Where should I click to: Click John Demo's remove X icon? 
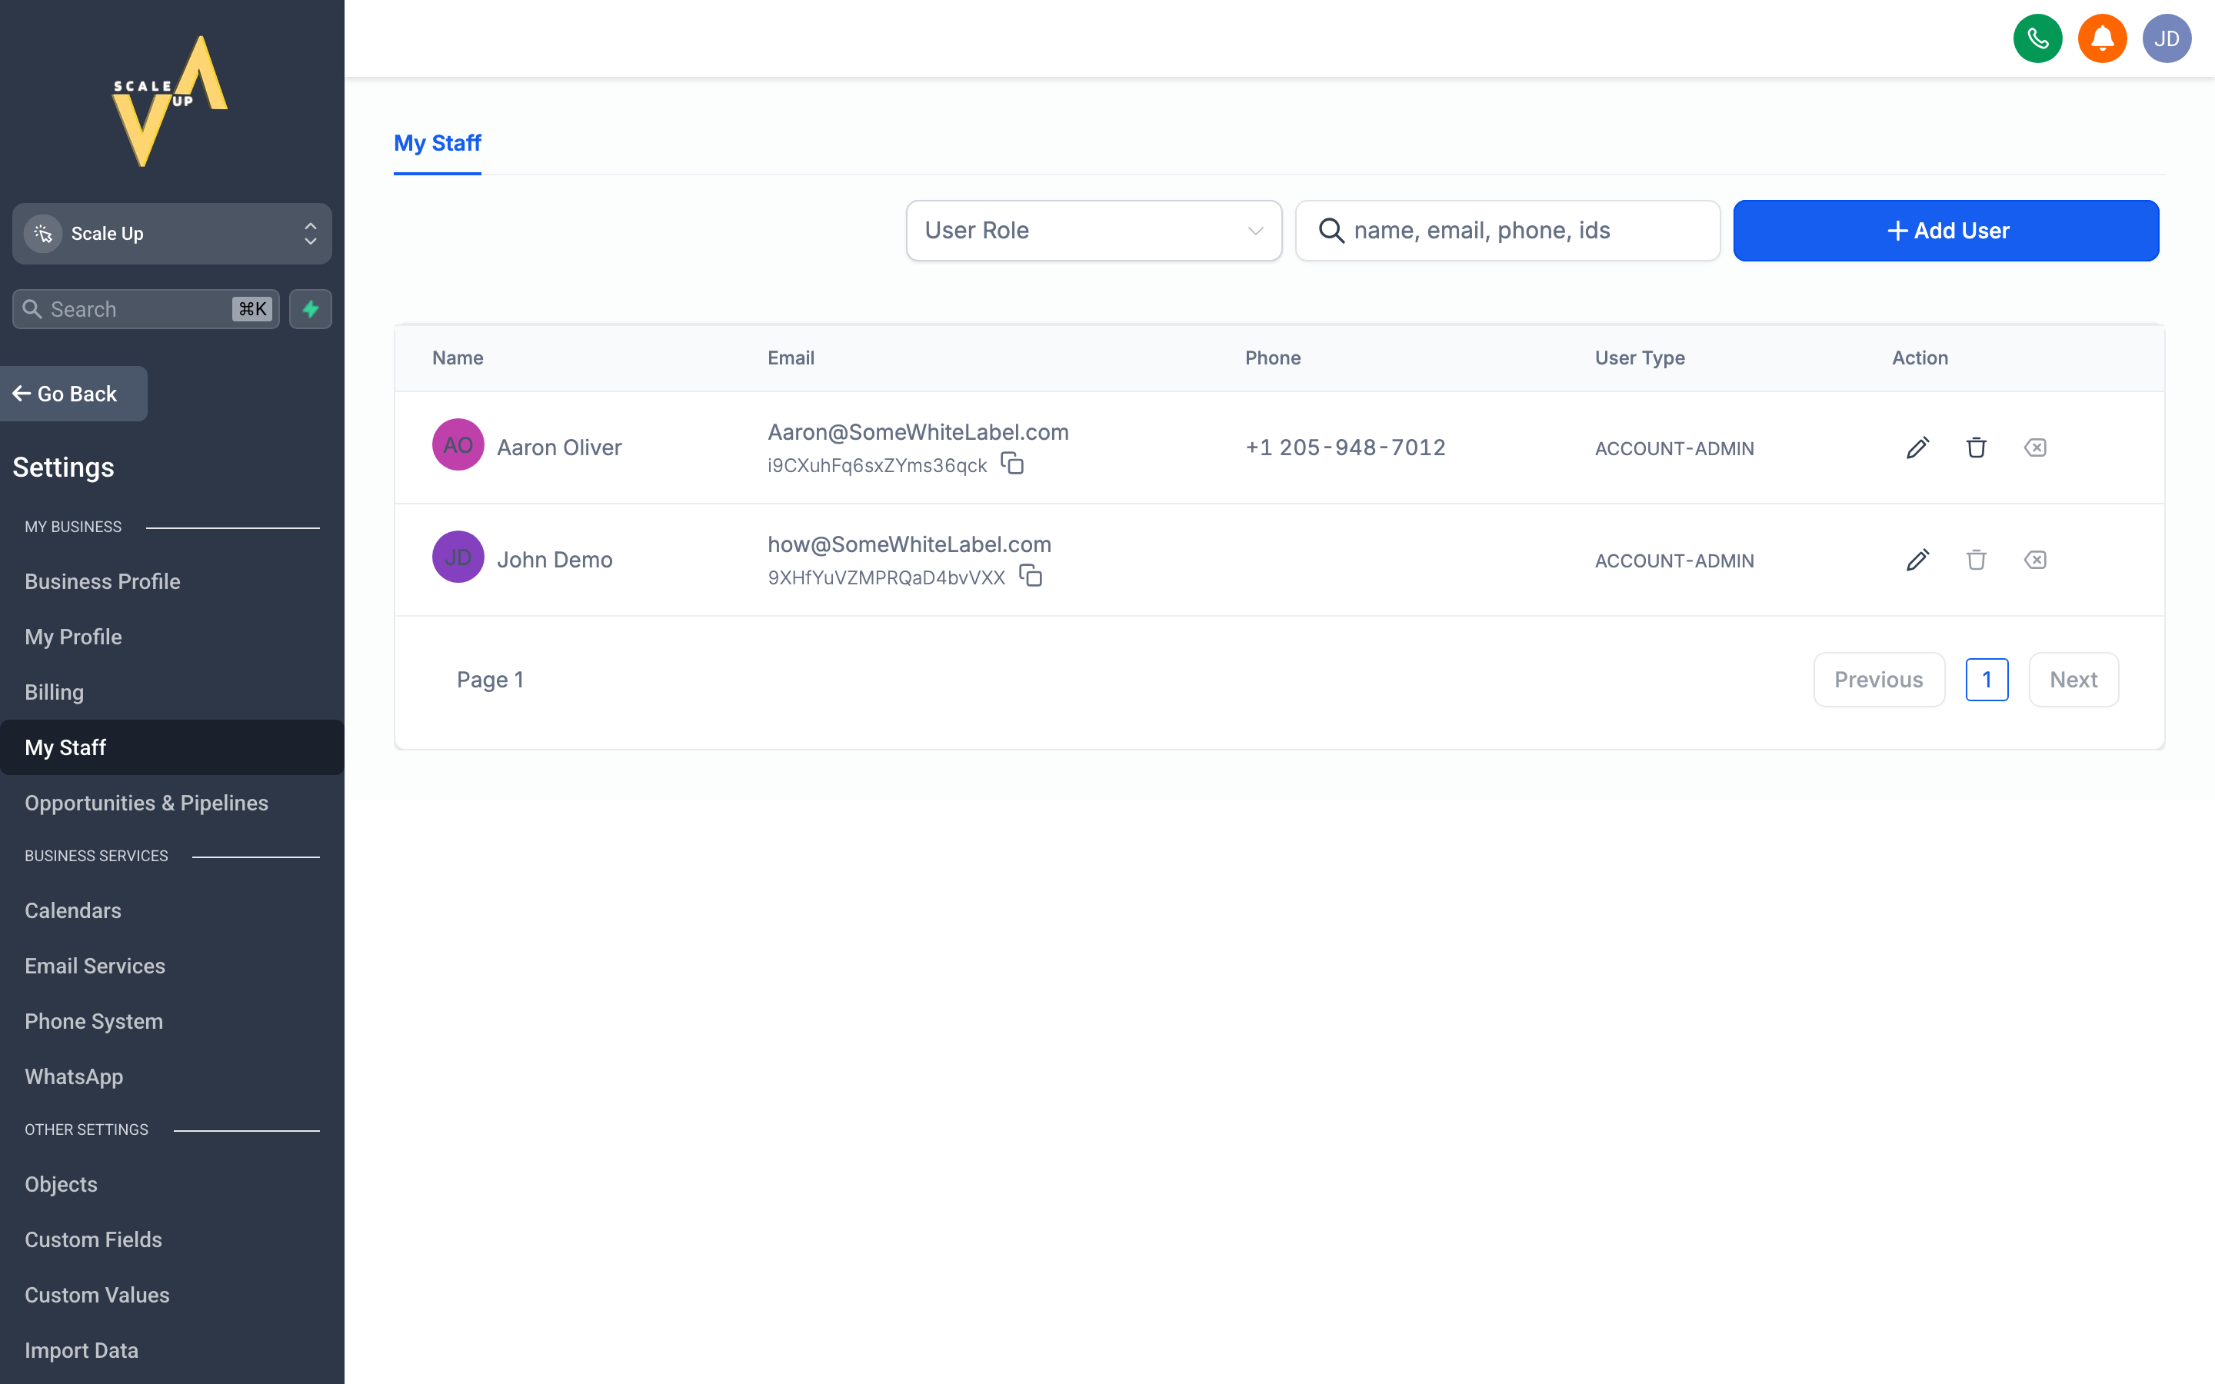[x=2035, y=559]
